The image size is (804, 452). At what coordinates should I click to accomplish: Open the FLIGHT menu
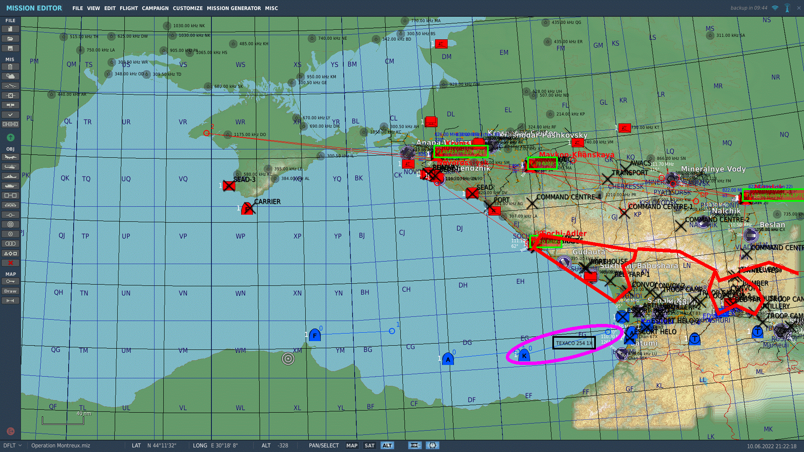tap(129, 8)
